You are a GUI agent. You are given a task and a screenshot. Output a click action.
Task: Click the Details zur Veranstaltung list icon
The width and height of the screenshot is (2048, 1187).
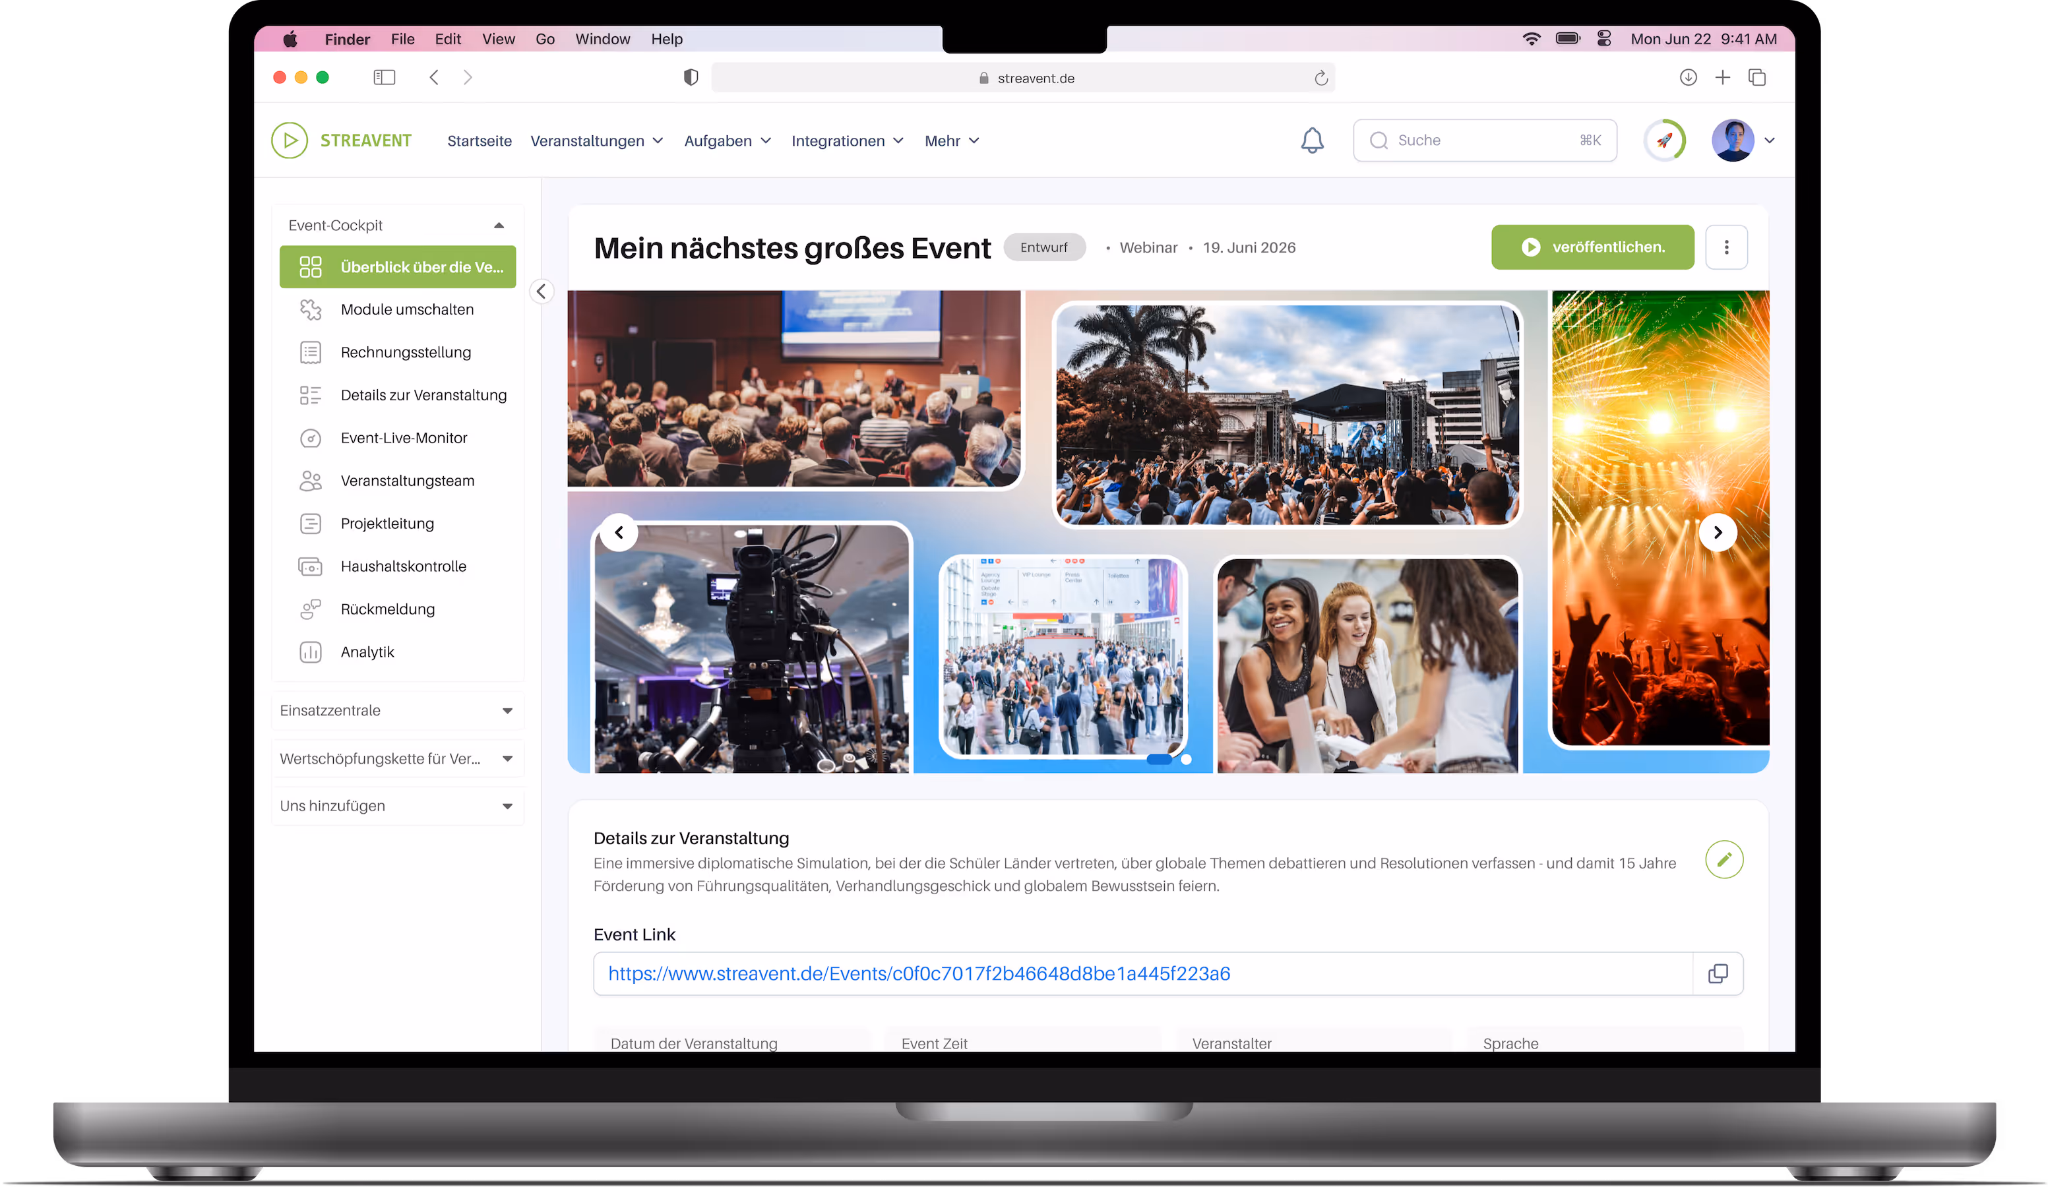click(311, 396)
